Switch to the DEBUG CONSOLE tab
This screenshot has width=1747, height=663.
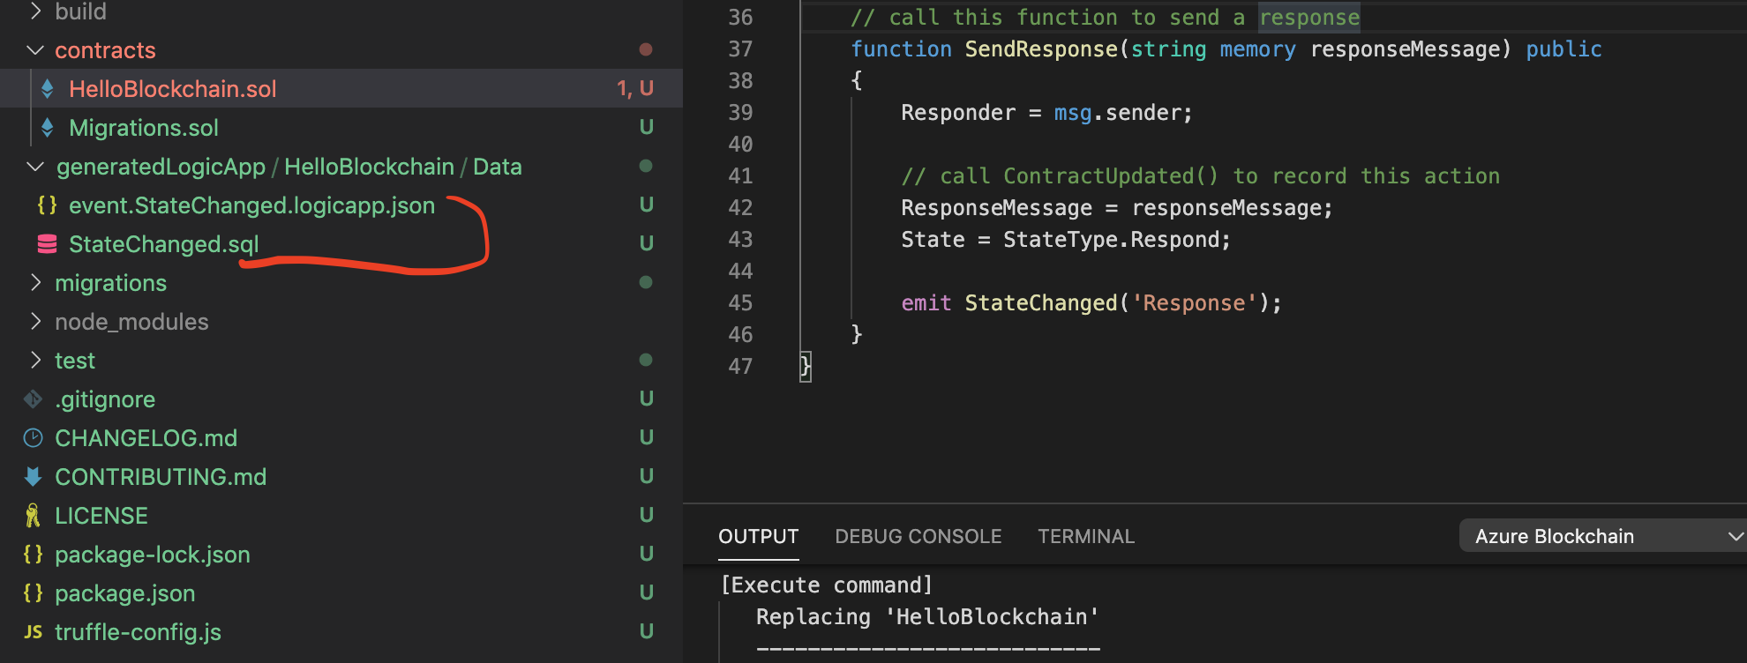[x=918, y=536]
